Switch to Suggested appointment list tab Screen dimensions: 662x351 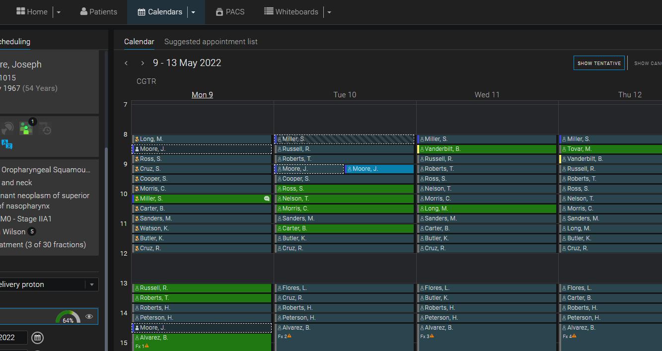[211, 42]
